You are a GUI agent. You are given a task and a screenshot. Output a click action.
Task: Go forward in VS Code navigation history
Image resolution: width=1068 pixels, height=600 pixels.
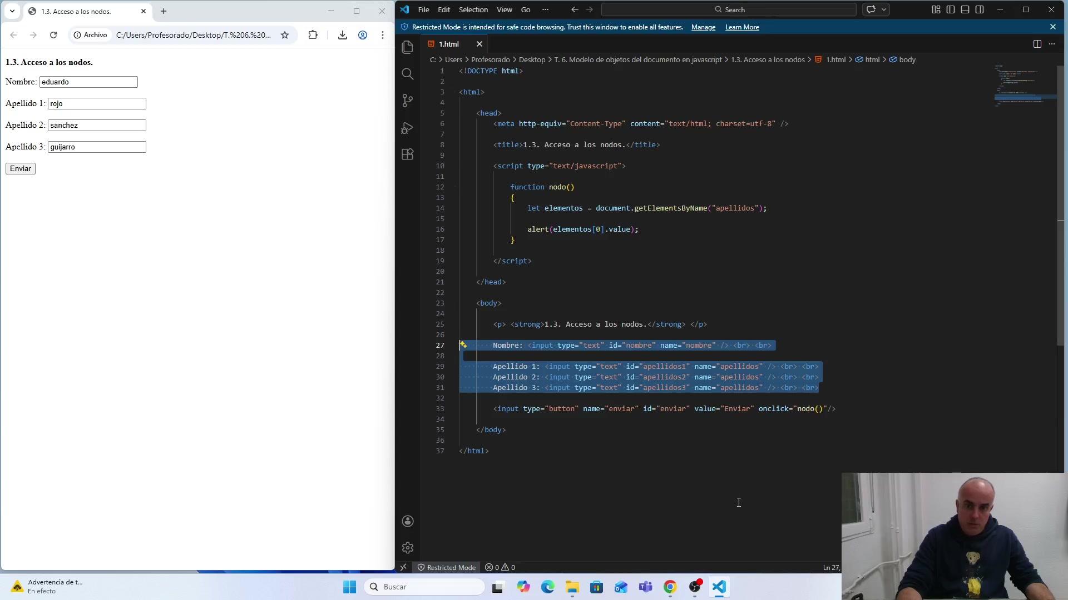coord(590,9)
